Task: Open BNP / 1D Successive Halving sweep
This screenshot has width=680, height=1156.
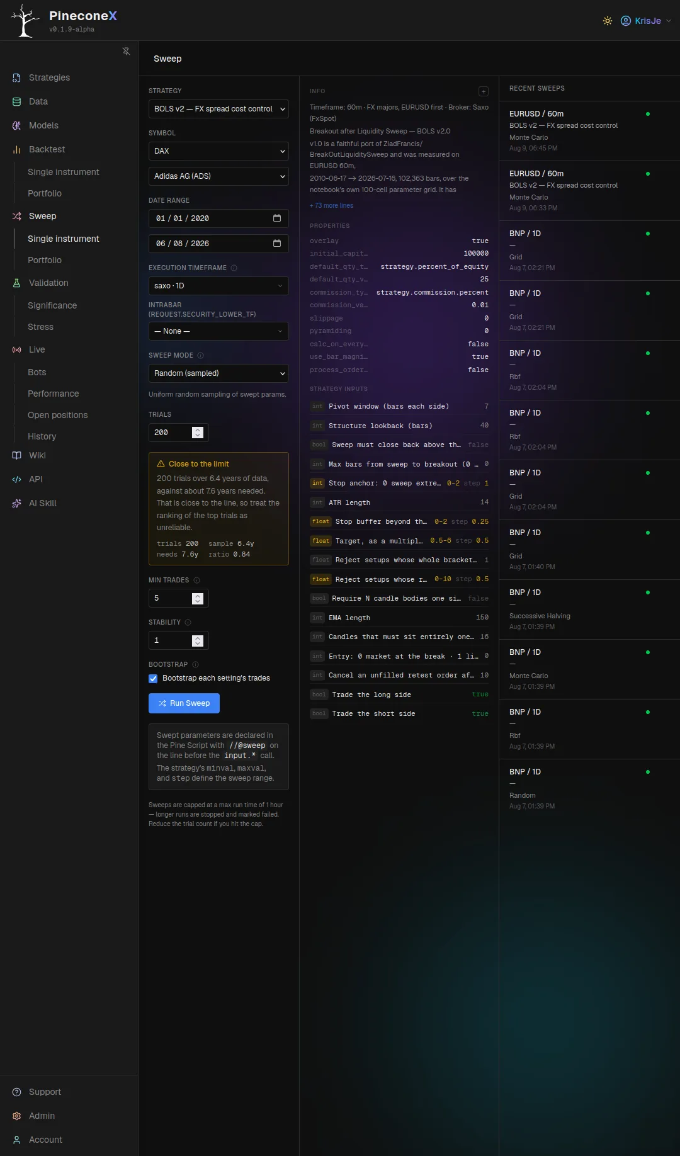Action: tap(589, 609)
